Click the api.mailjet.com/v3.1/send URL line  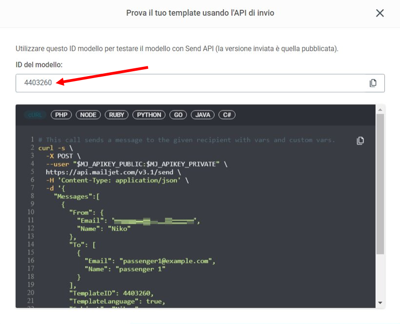coord(113,172)
